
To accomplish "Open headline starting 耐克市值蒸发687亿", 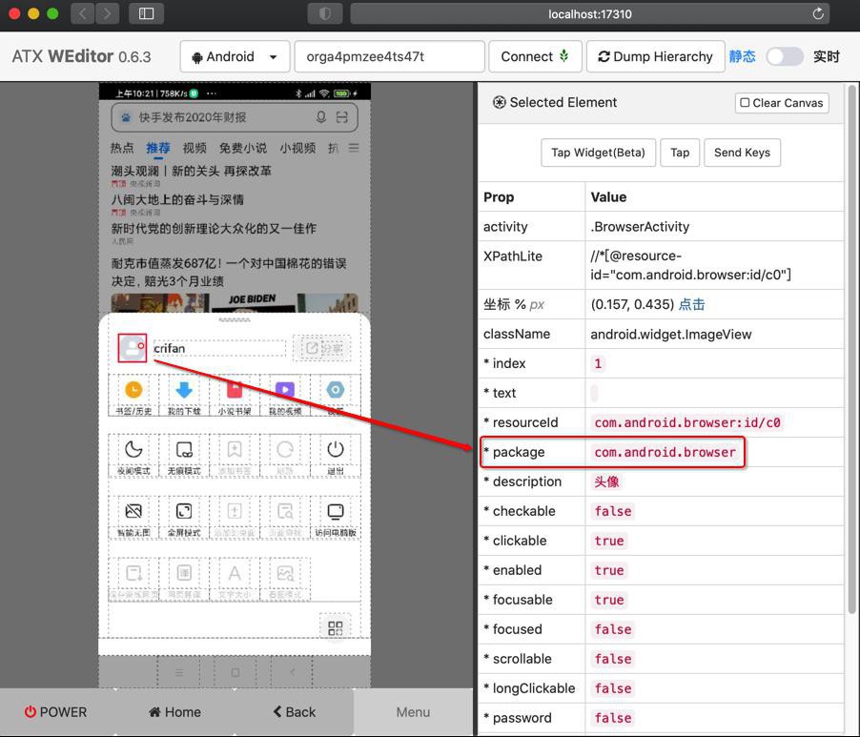I will click(x=229, y=272).
